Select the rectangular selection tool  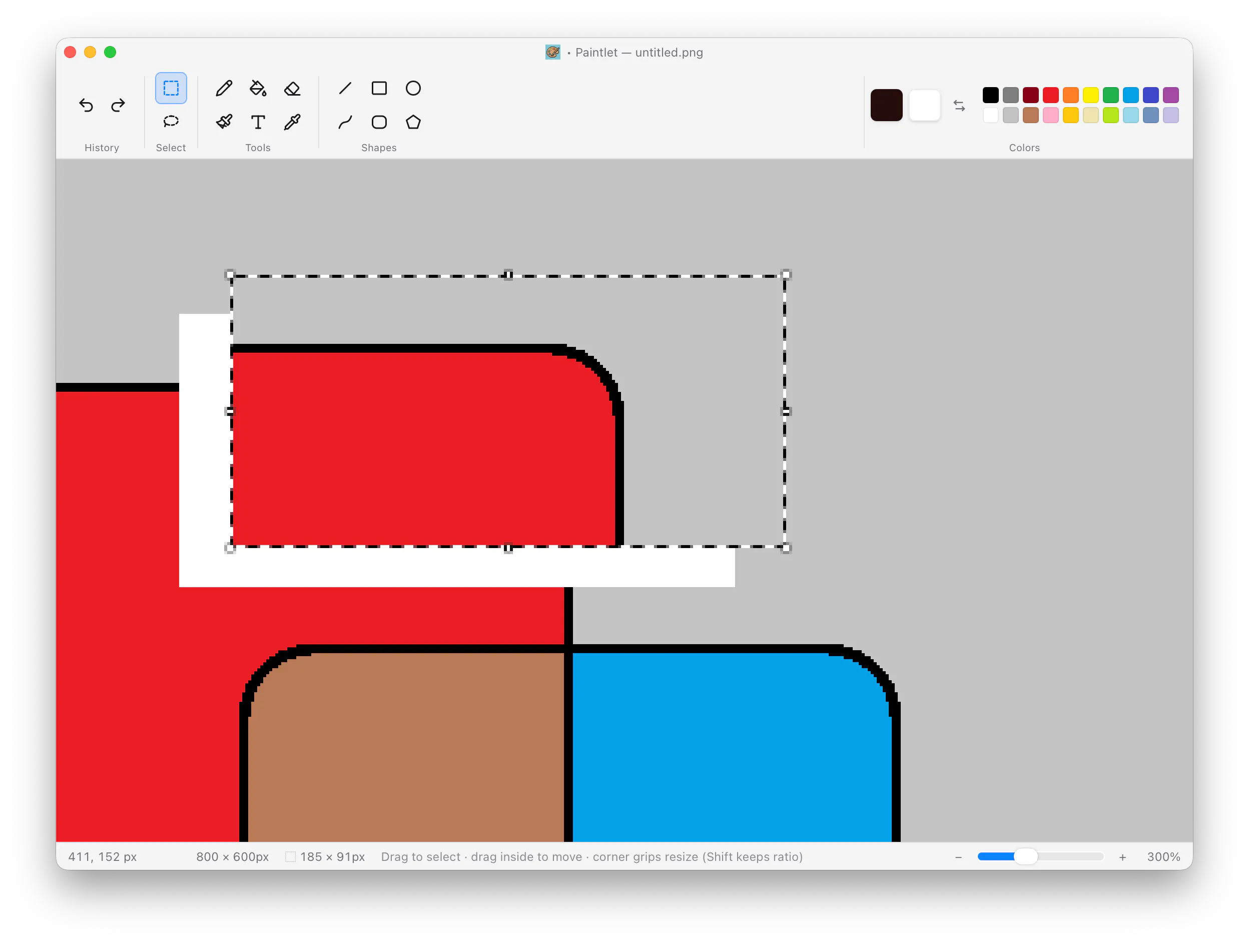(x=171, y=88)
